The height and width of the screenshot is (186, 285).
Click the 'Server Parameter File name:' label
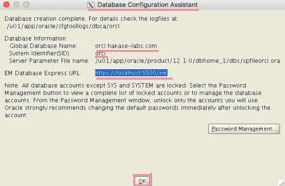coord(49,61)
